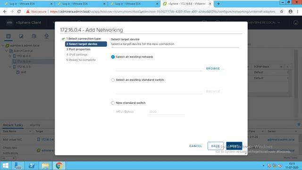Open the All tasks filter dropdown
302x170 pixels.
[x=8, y=158]
